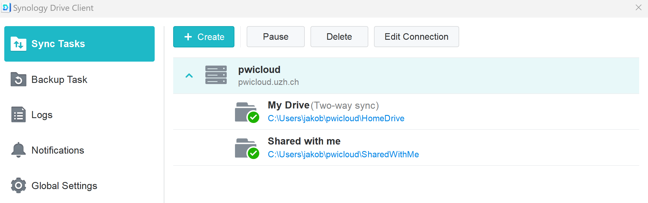This screenshot has height=203, width=648.
Task: Click the plus icon on Create
Action: (x=188, y=37)
